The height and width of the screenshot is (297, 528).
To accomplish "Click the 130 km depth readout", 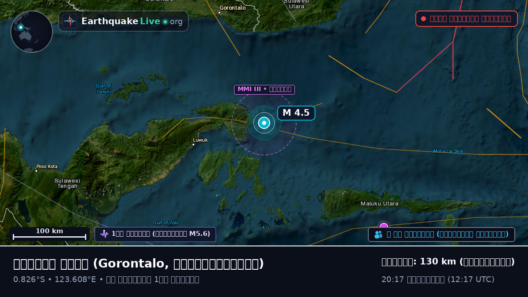I will (x=448, y=262).
